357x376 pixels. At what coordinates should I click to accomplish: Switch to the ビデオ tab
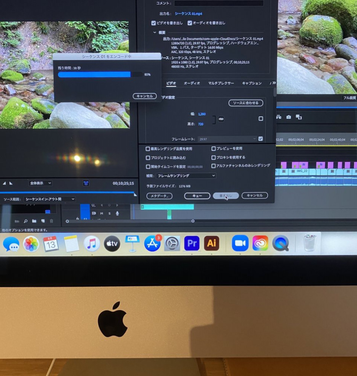point(171,83)
